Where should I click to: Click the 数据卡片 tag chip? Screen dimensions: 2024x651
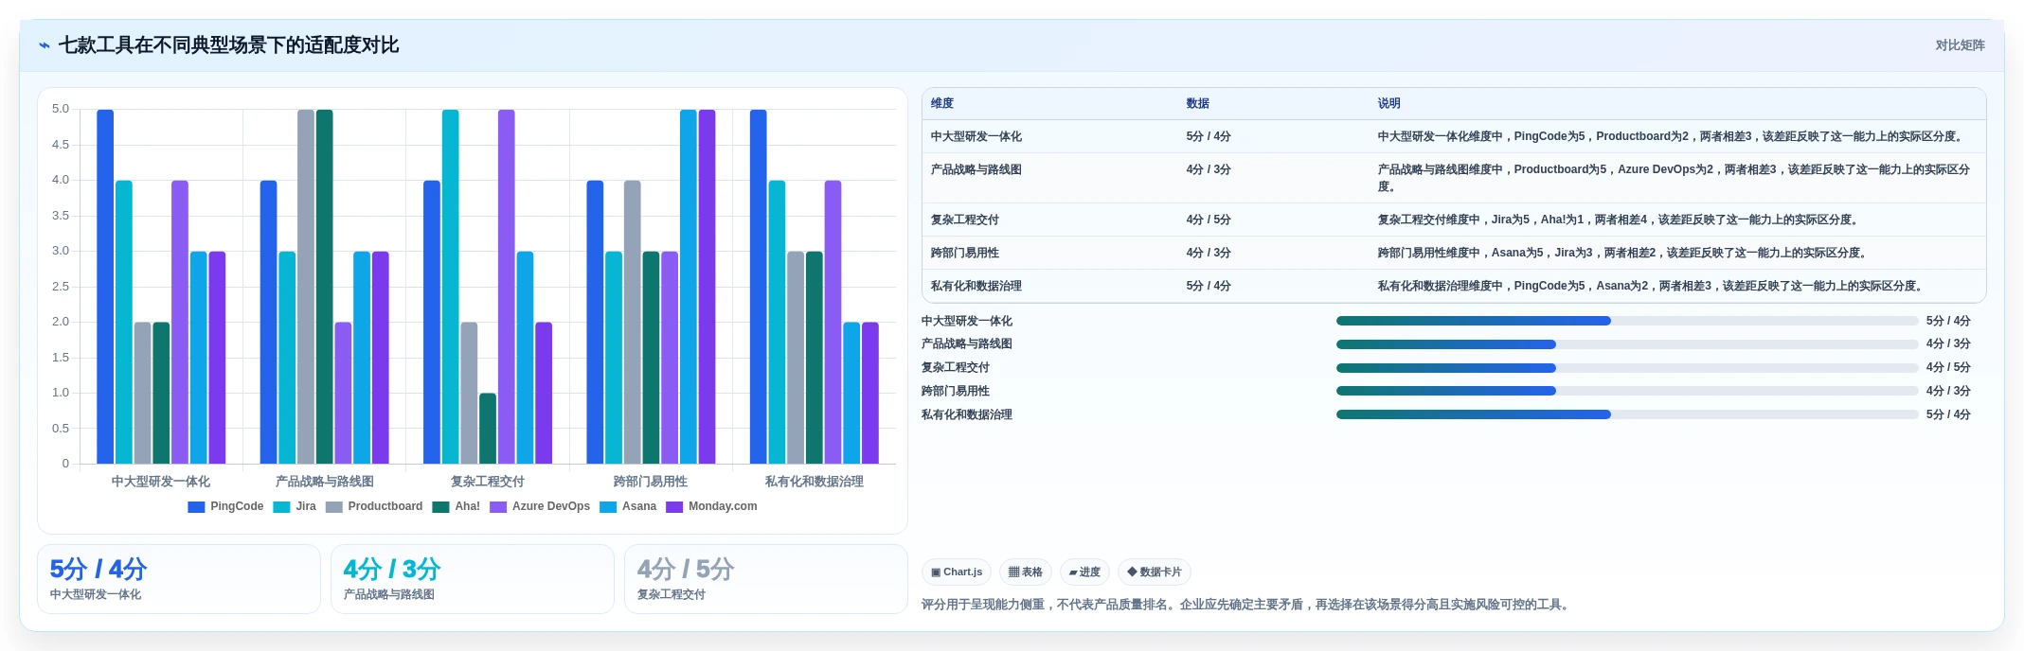coord(1155,572)
